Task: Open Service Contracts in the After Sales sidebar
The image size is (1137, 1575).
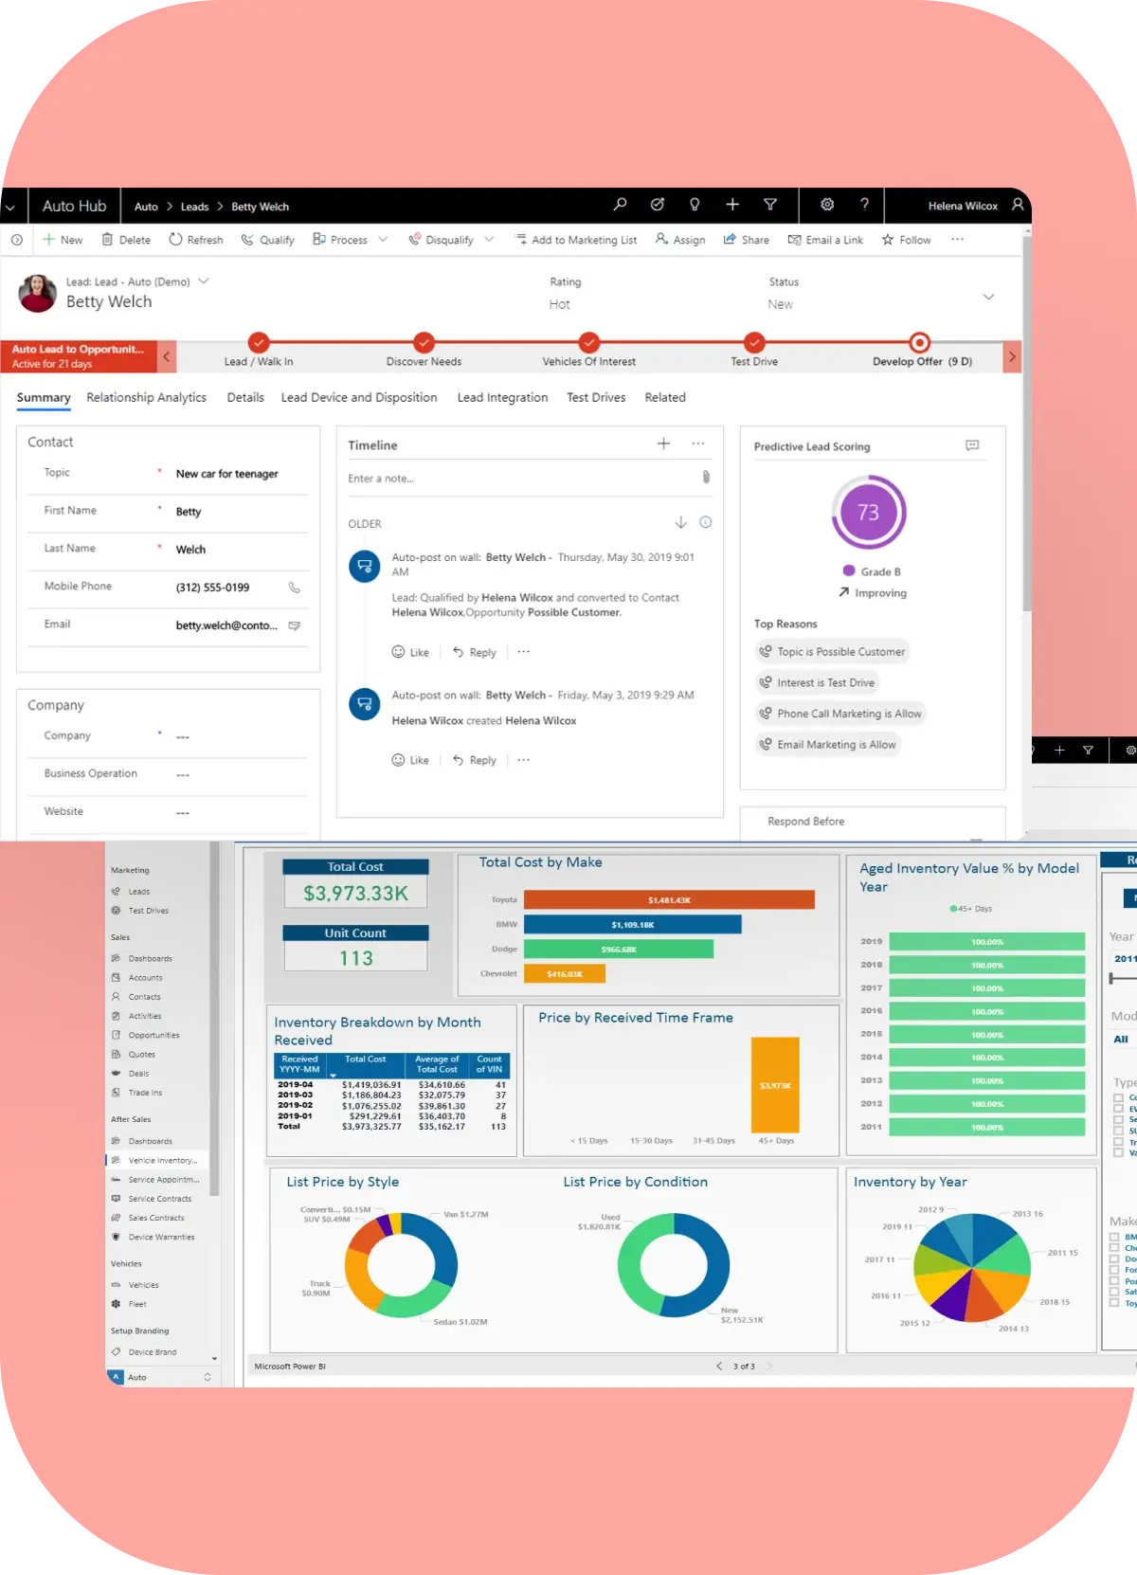Action: (159, 1199)
